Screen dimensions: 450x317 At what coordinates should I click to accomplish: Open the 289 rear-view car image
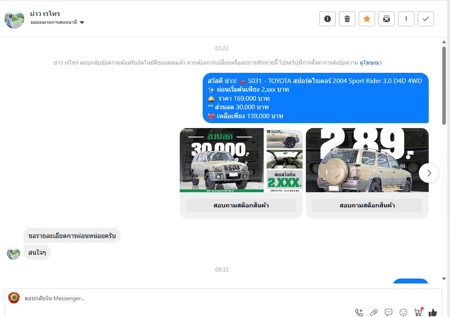(x=367, y=160)
